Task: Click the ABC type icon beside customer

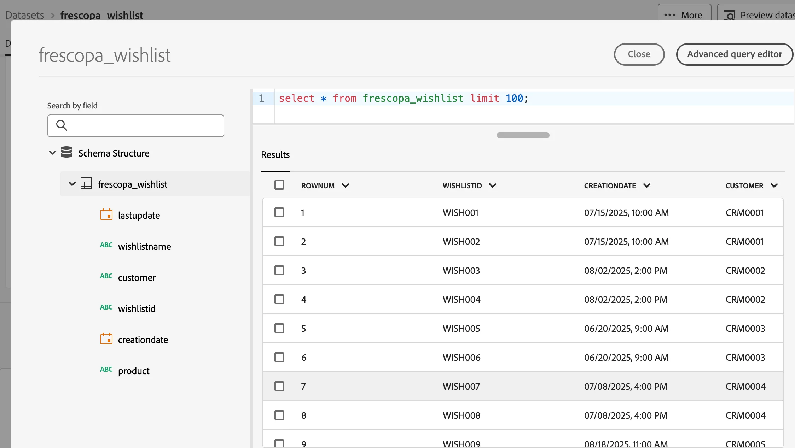Action: [x=106, y=276]
